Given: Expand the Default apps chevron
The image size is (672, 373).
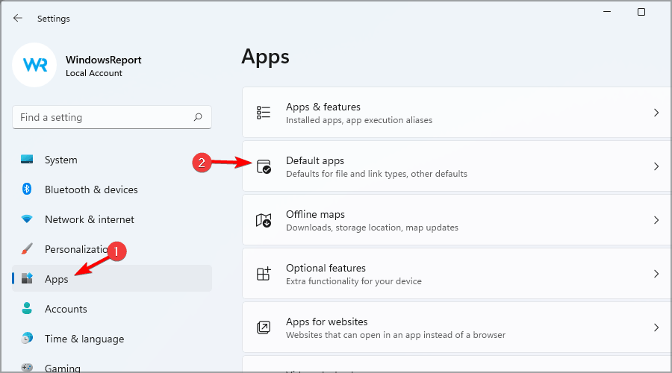Looking at the screenshot, I should pyautogui.click(x=656, y=166).
